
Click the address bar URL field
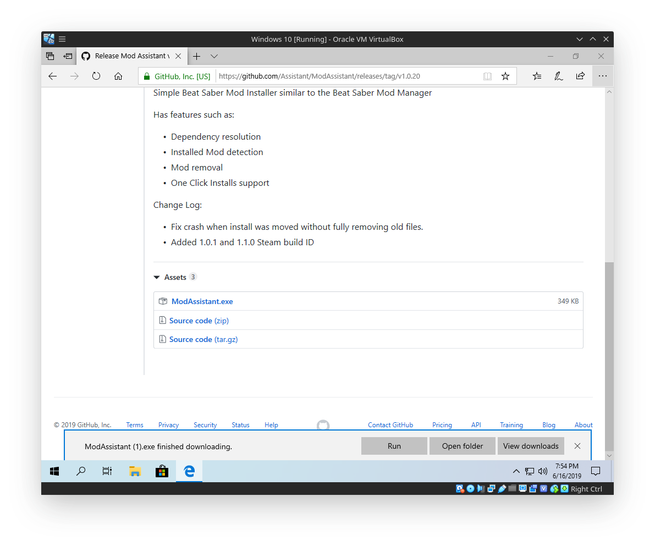point(346,76)
